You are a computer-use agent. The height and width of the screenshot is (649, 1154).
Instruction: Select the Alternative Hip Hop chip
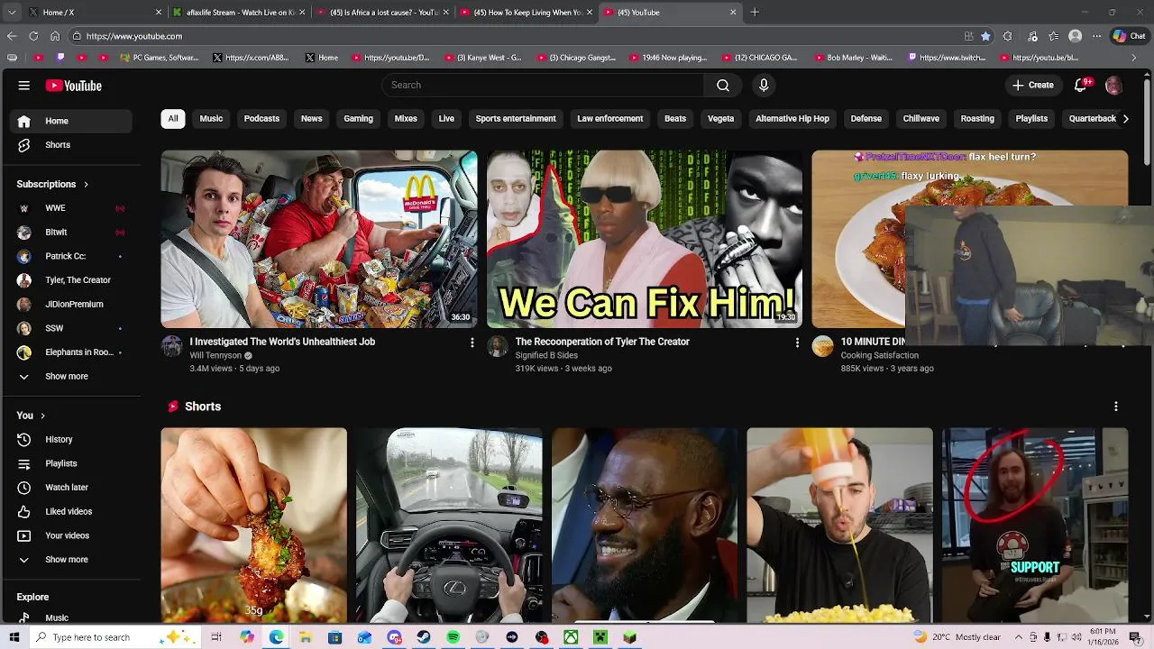(x=792, y=118)
